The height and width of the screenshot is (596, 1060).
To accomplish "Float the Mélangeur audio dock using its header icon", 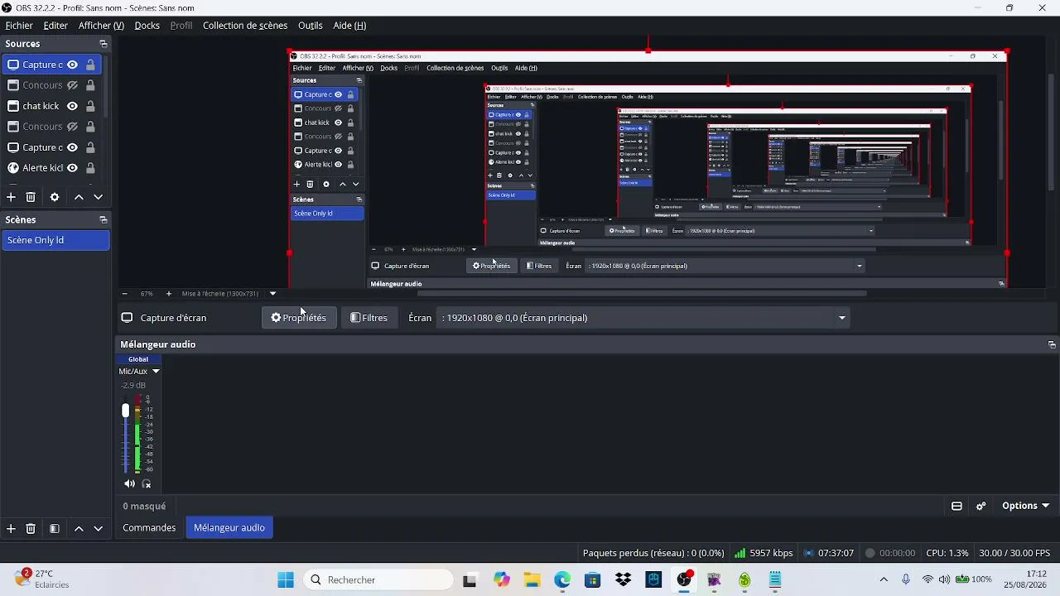I will 1052,344.
